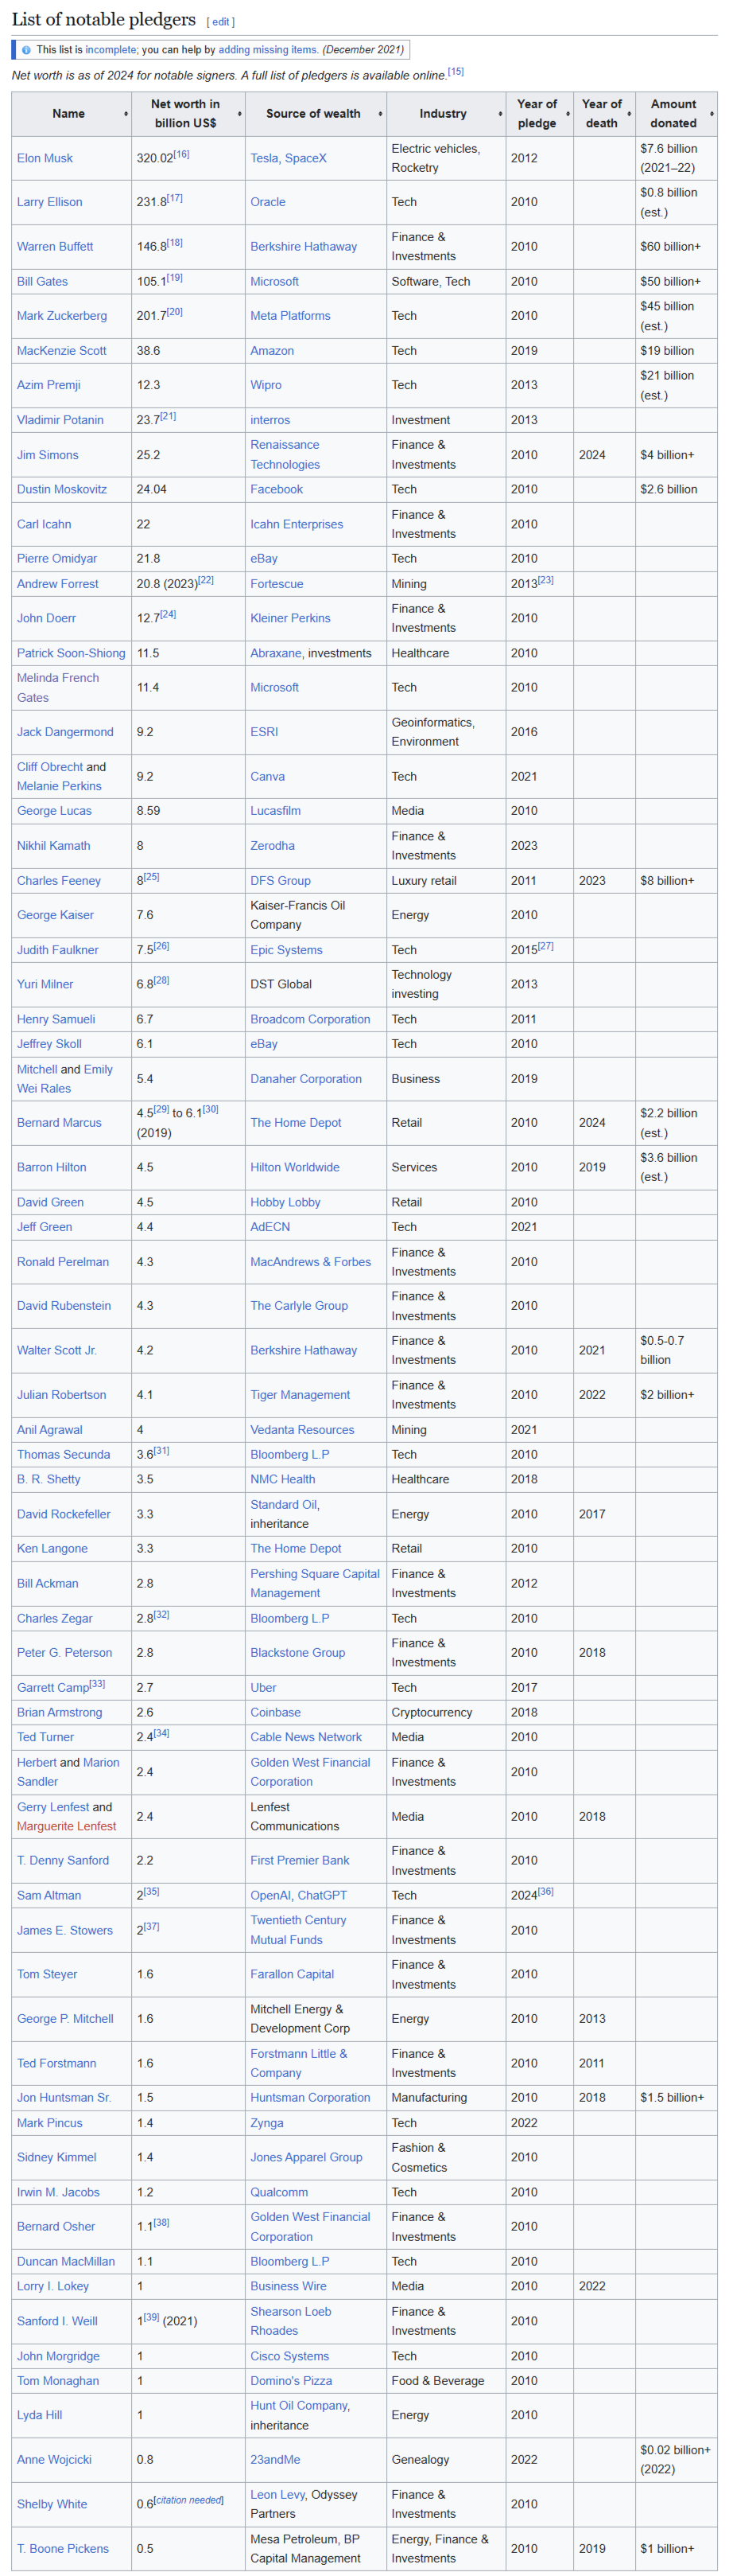Open OpenAI, ChatGPT link
Image resolution: width=729 pixels, height=2576 pixels.
[299, 1896]
